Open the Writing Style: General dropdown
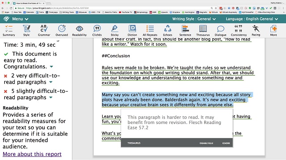The width and height of the screenshot is (286, 160). (194, 19)
